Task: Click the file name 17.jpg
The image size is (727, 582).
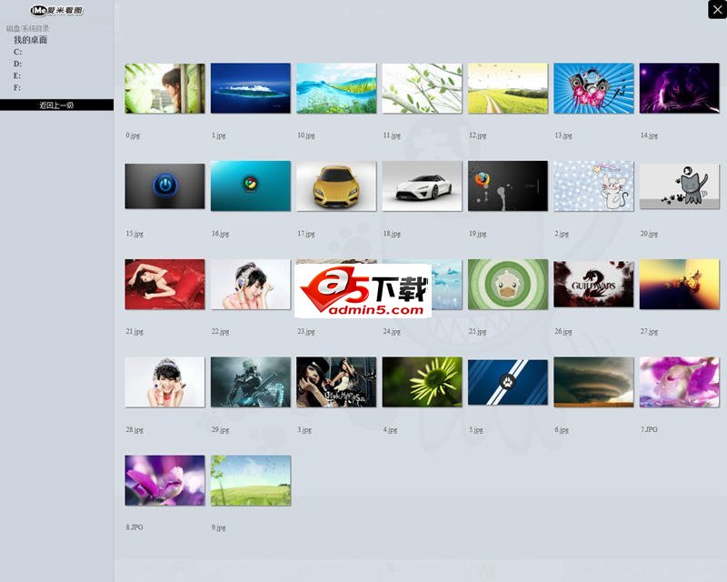Action: pyautogui.click(x=306, y=234)
